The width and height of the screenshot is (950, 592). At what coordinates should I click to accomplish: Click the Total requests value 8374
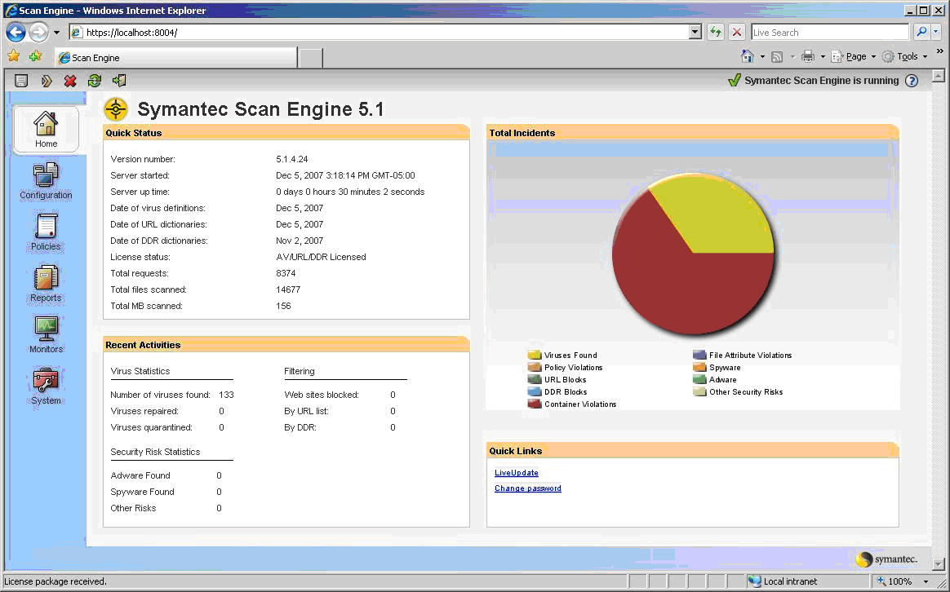click(x=286, y=274)
